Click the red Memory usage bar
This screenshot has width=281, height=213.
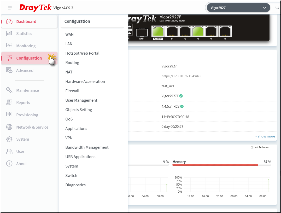[215, 165]
